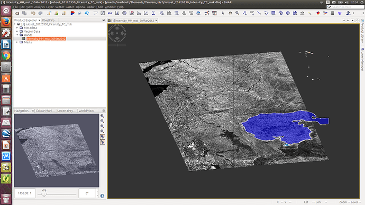Open the File menu

(15, 7)
